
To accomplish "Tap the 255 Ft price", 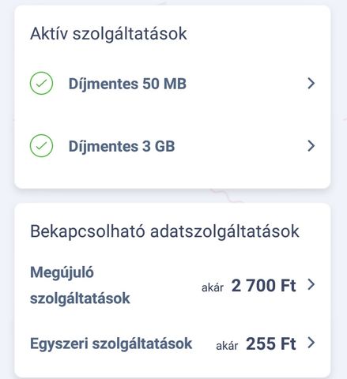I will 271,343.
